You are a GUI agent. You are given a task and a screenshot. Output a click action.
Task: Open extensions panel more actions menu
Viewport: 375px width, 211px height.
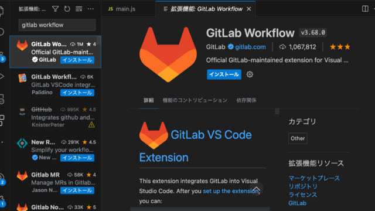pos(91,9)
